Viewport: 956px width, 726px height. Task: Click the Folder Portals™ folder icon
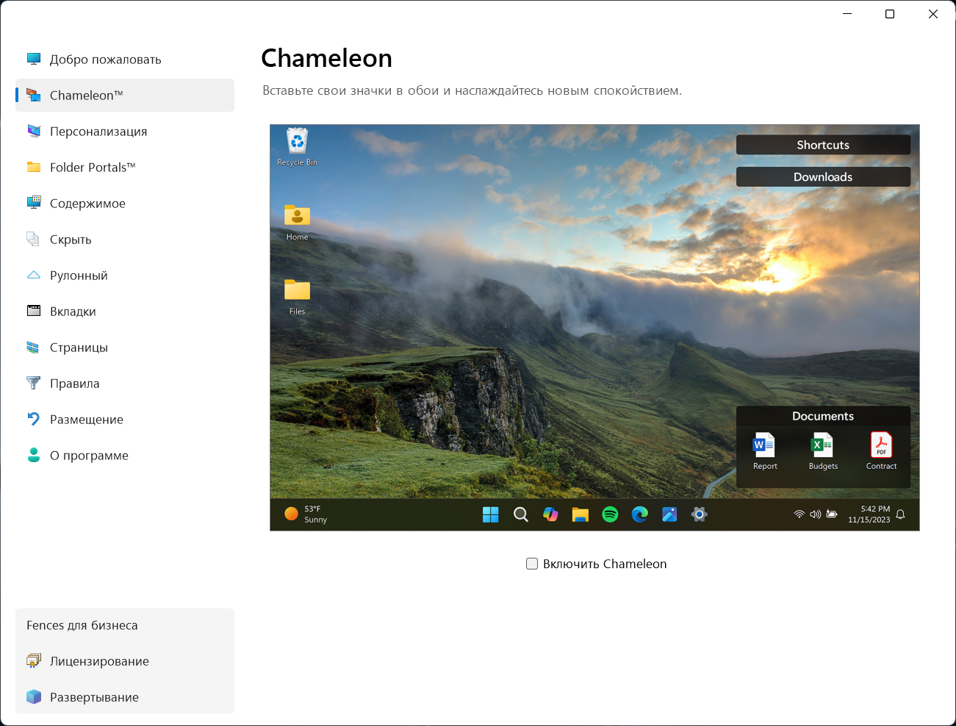[34, 167]
